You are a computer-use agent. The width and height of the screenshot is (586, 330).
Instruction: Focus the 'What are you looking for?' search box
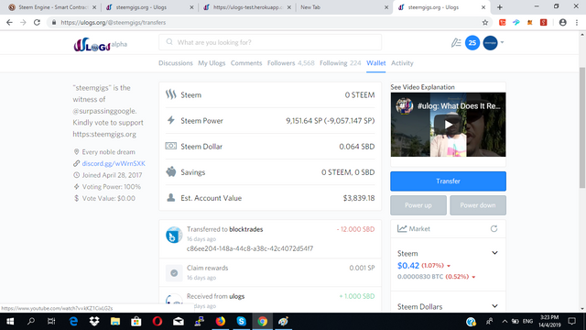click(270, 42)
